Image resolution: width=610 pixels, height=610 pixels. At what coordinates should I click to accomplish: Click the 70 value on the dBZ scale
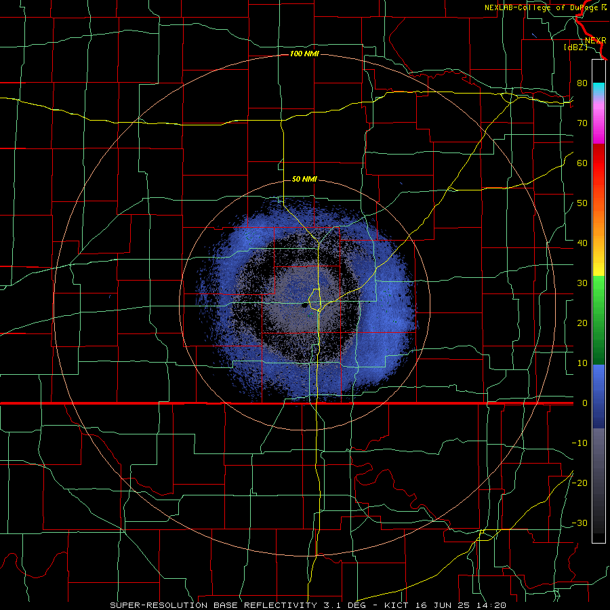[582, 123]
